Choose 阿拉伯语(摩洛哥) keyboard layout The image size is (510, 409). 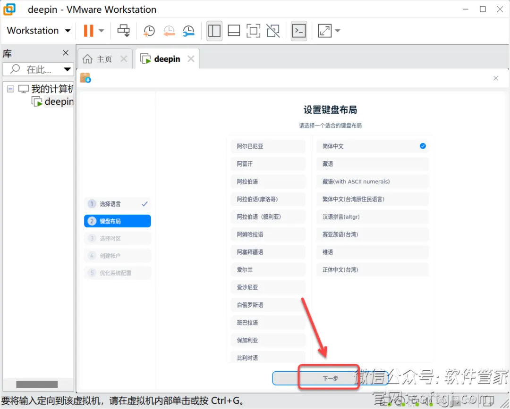tap(268, 199)
